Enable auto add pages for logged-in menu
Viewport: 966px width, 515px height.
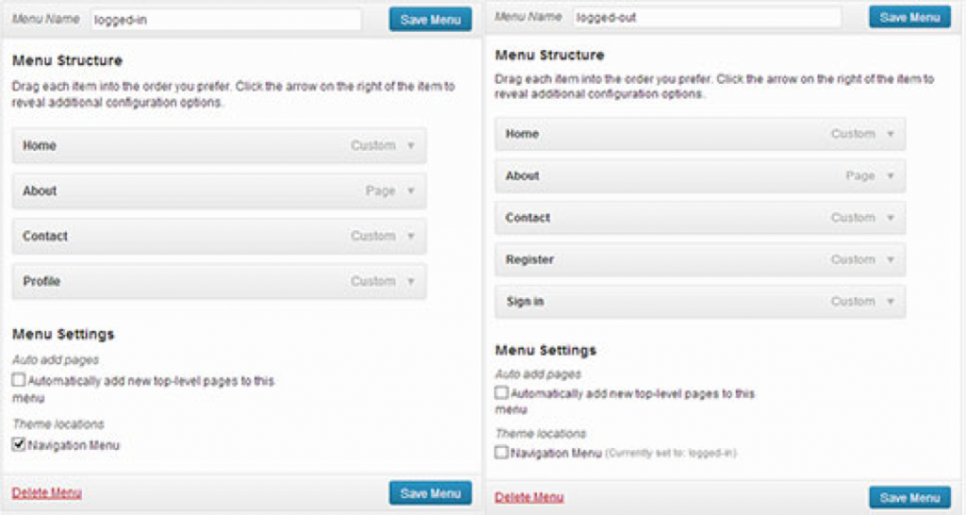pyautogui.click(x=19, y=380)
